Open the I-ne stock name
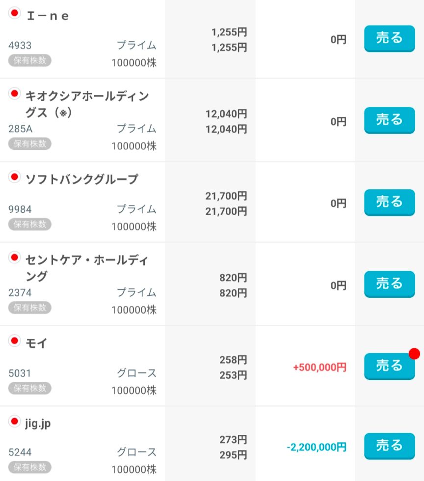This screenshot has width=424, height=481. click(x=48, y=16)
